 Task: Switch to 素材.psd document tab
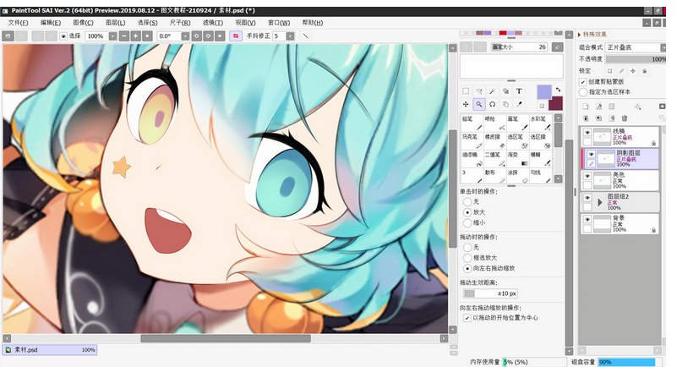(x=50, y=350)
